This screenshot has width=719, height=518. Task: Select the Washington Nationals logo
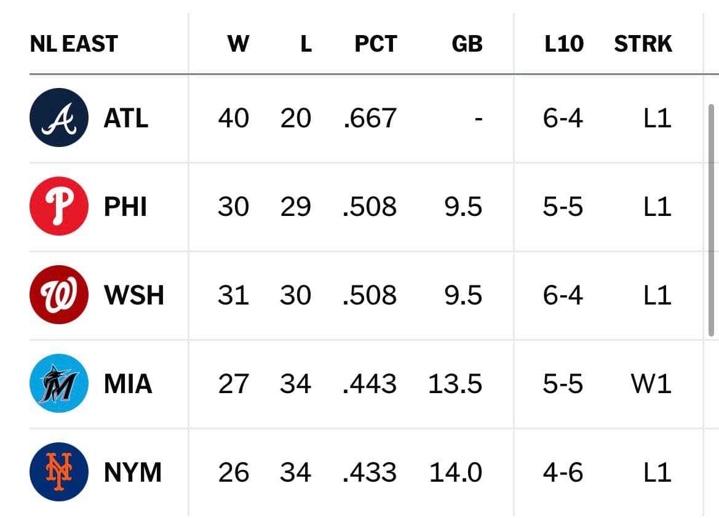point(58,295)
